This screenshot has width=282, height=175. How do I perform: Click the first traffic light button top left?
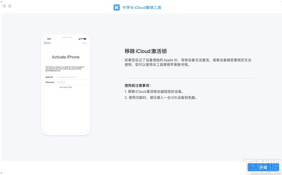[4, 5]
